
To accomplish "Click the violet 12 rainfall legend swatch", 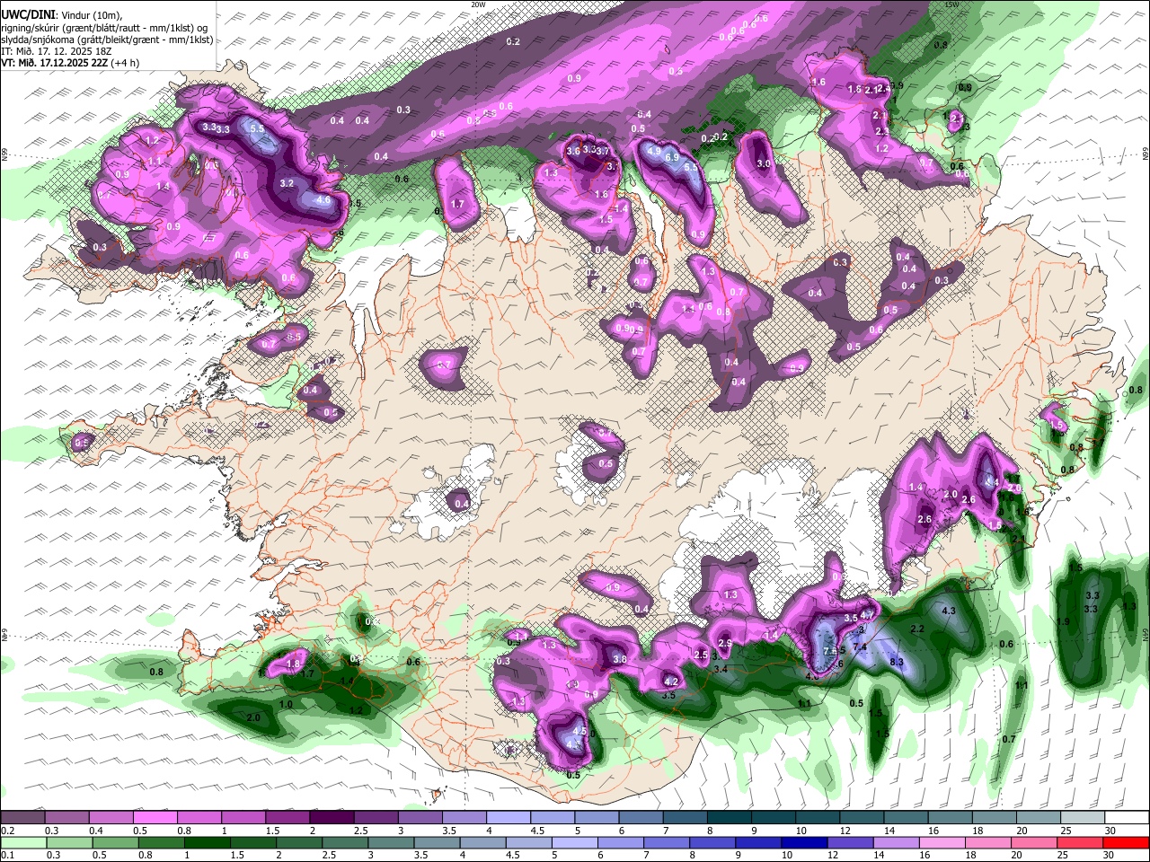I will point(851,842).
